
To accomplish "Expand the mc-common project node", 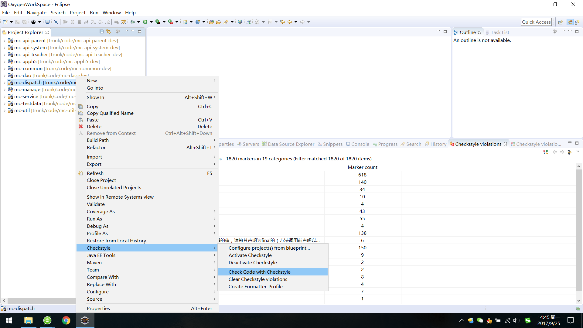I will point(4,69).
